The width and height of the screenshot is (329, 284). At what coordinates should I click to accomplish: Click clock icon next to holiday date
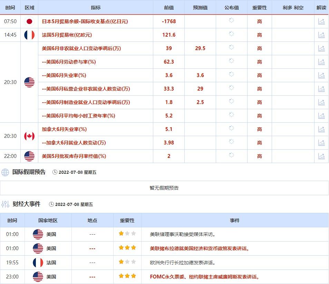pyautogui.click(x=55, y=172)
